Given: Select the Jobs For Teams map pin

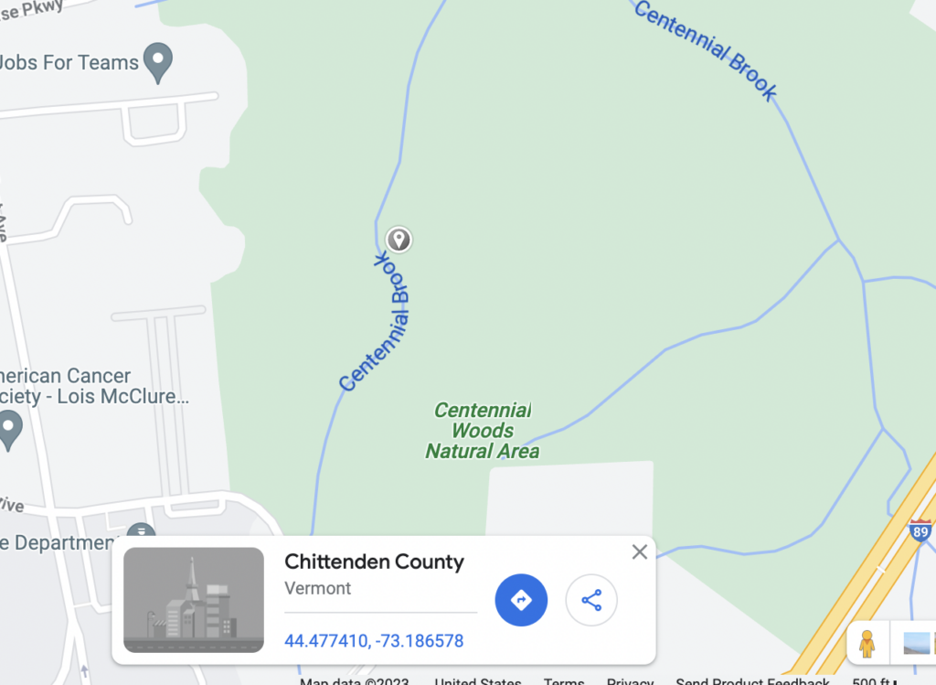Looking at the screenshot, I should point(158,63).
